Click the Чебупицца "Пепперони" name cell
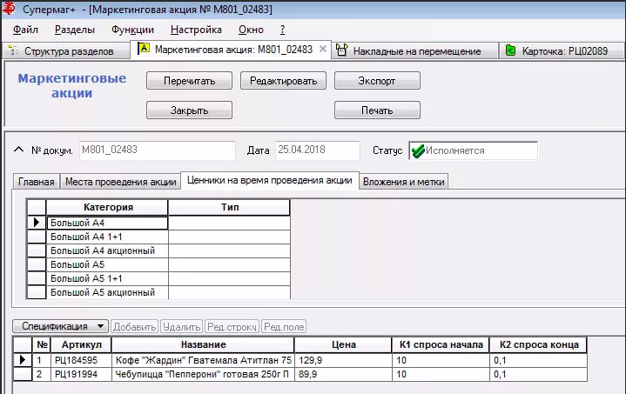 pos(203,374)
